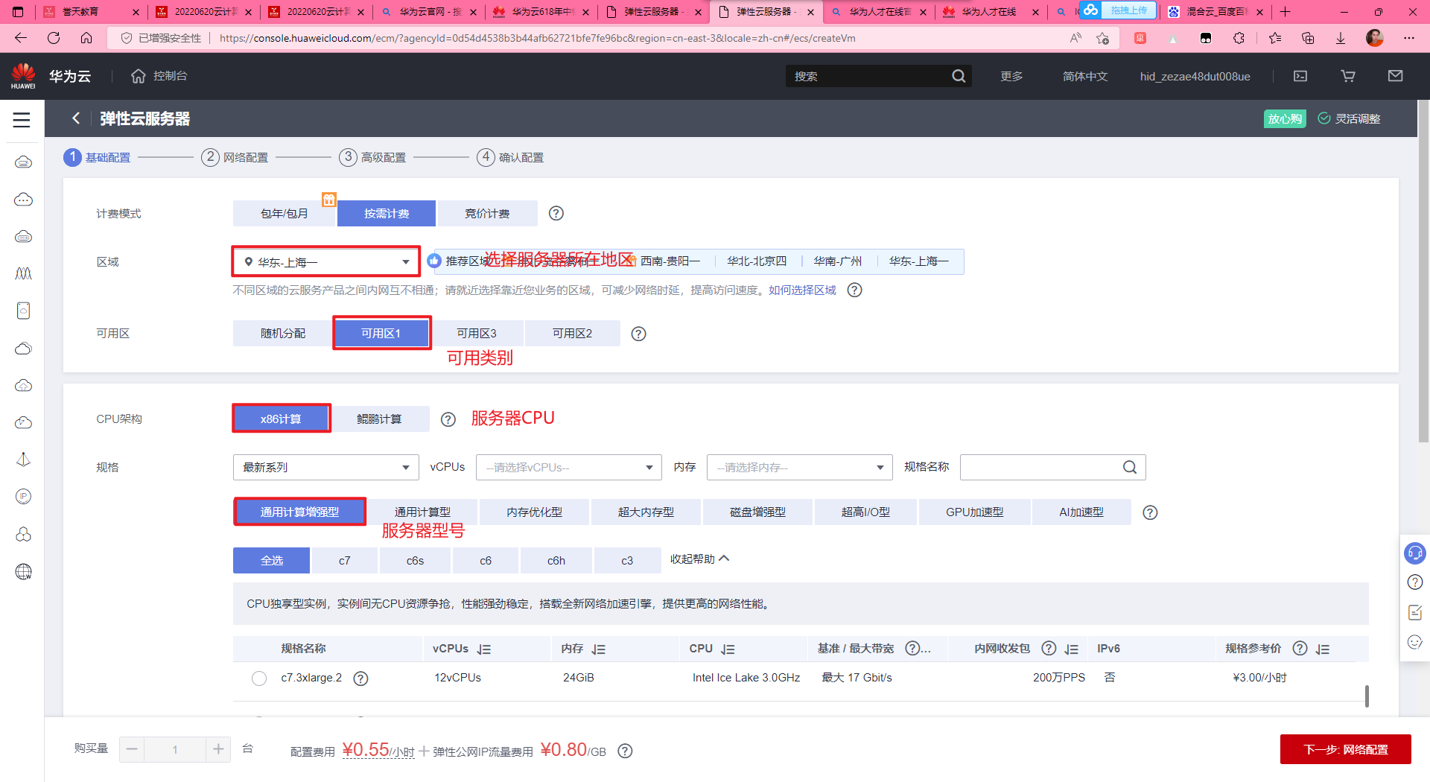The height and width of the screenshot is (782, 1430).
Task: Open browser favorites star icon
Action: pos(1275,38)
